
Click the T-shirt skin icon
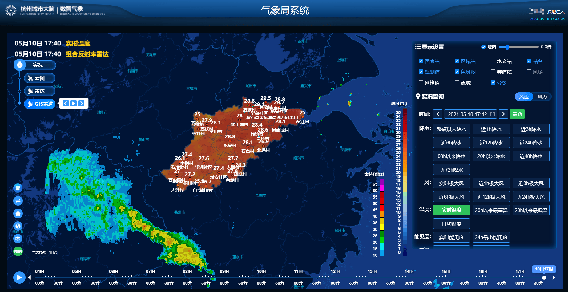coord(18,188)
